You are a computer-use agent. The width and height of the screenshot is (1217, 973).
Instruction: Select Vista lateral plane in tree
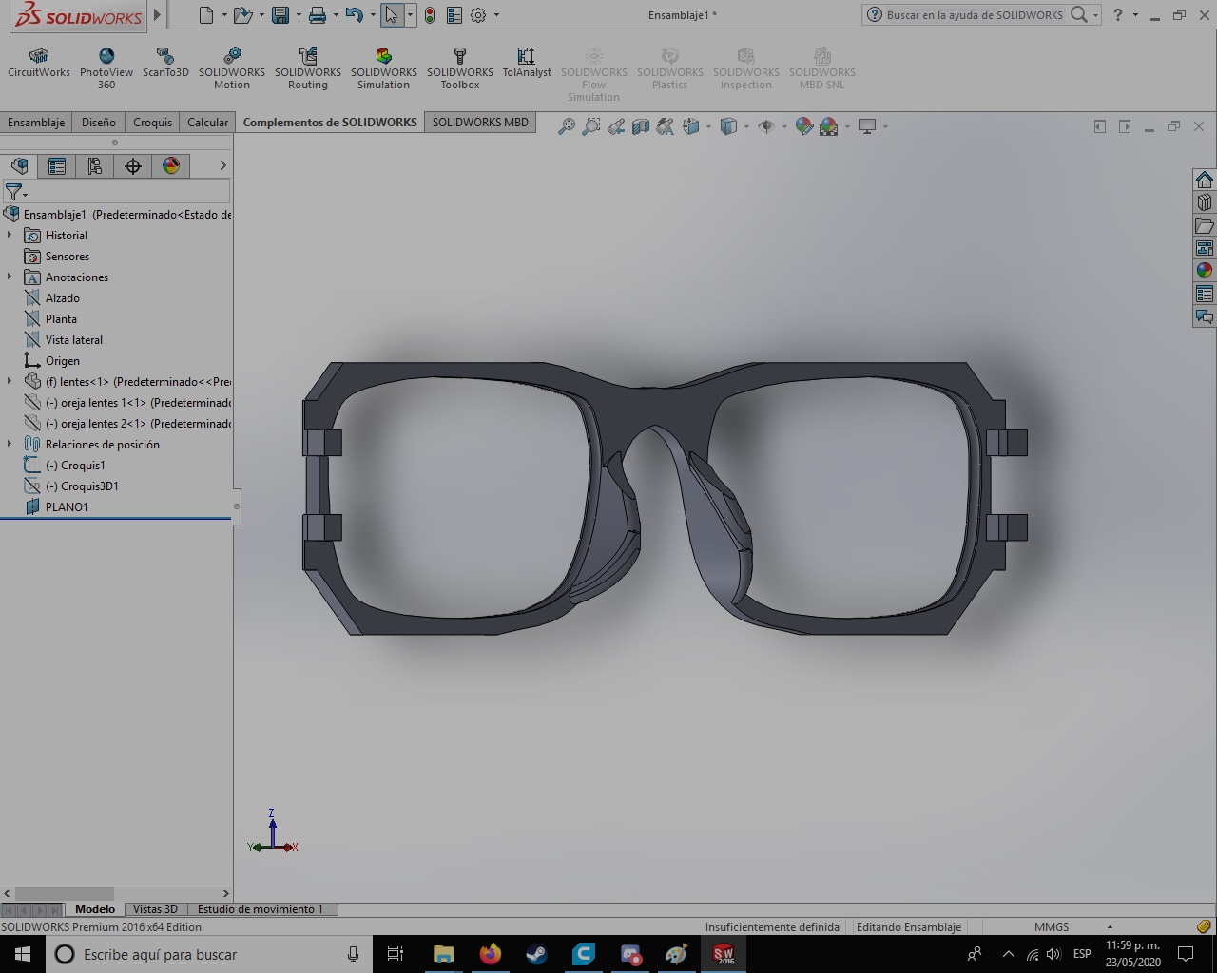pyautogui.click(x=74, y=339)
